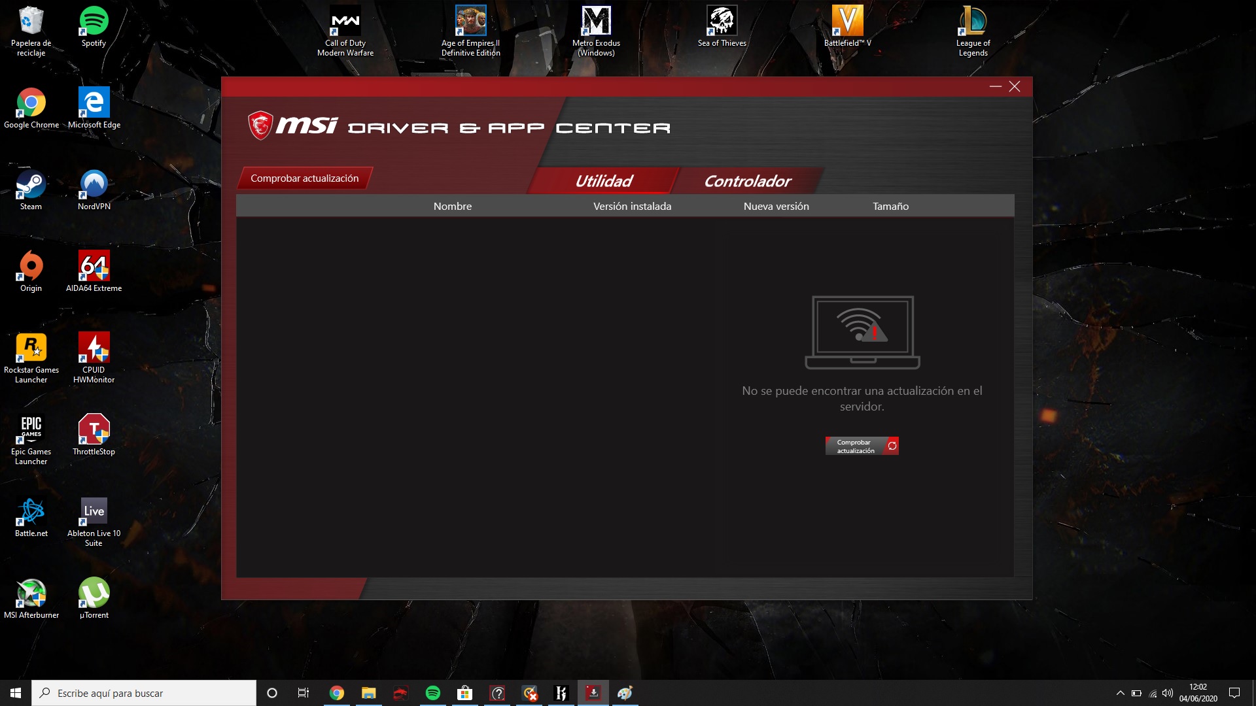Open the taskbar clock and date

1198,693
